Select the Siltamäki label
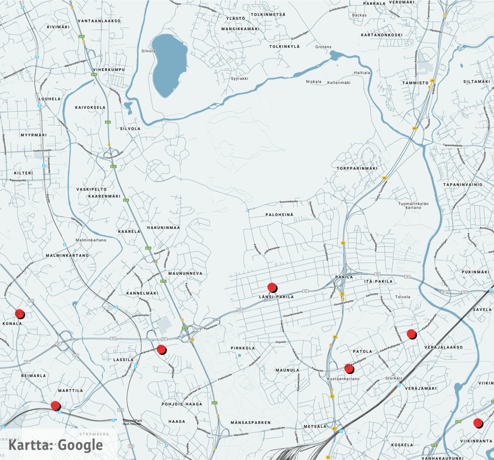The image size is (494, 460). pyautogui.click(x=477, y=81)
